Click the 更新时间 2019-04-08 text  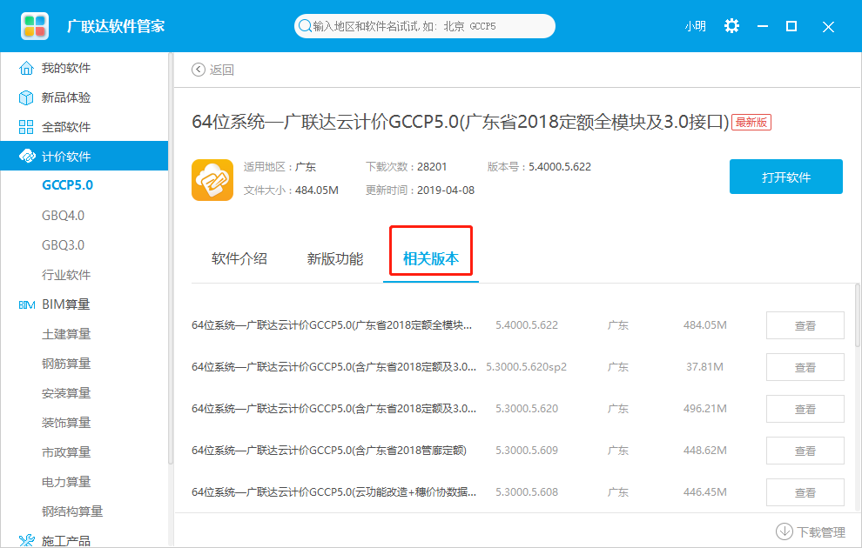[x=420, y=190]
